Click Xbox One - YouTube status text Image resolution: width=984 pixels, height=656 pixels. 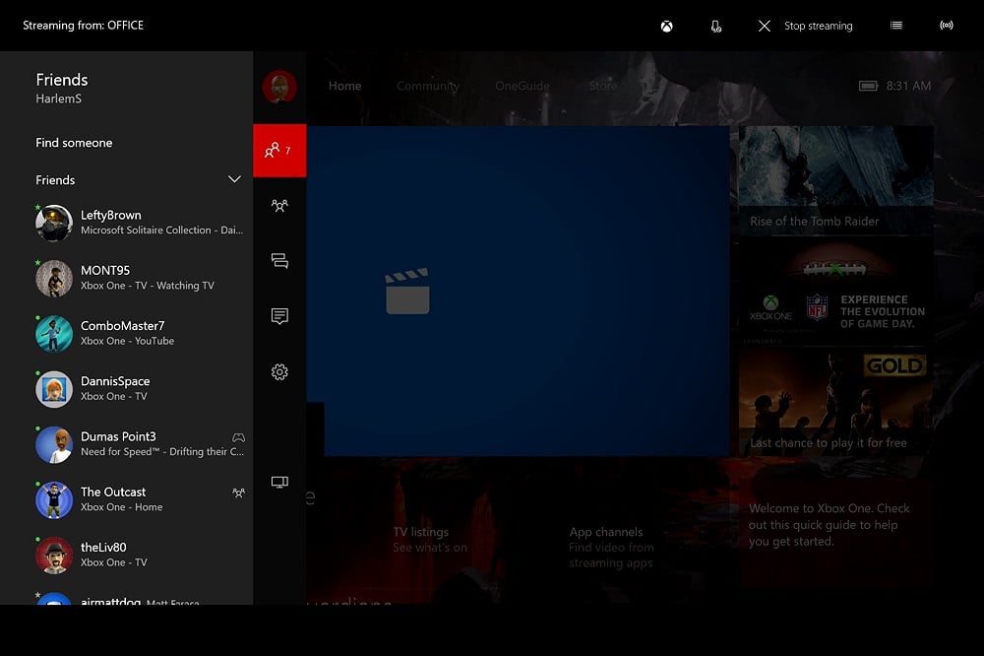pyautogui.click(x=127, y=341)
